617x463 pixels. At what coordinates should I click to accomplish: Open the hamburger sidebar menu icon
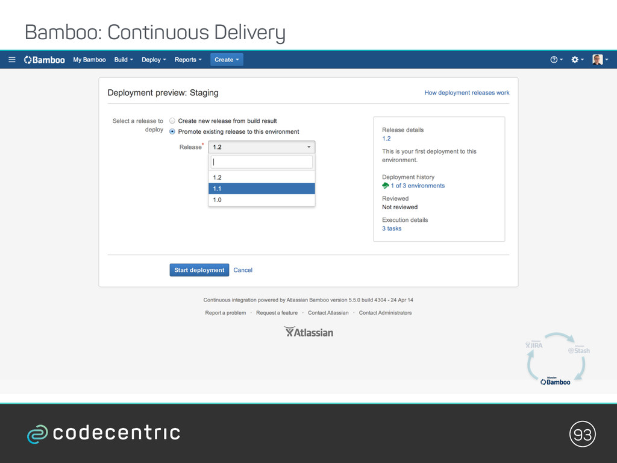pyautogui.click(x=12, y=60)
